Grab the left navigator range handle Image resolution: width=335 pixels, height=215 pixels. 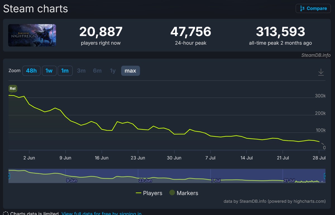click(9, 176)
